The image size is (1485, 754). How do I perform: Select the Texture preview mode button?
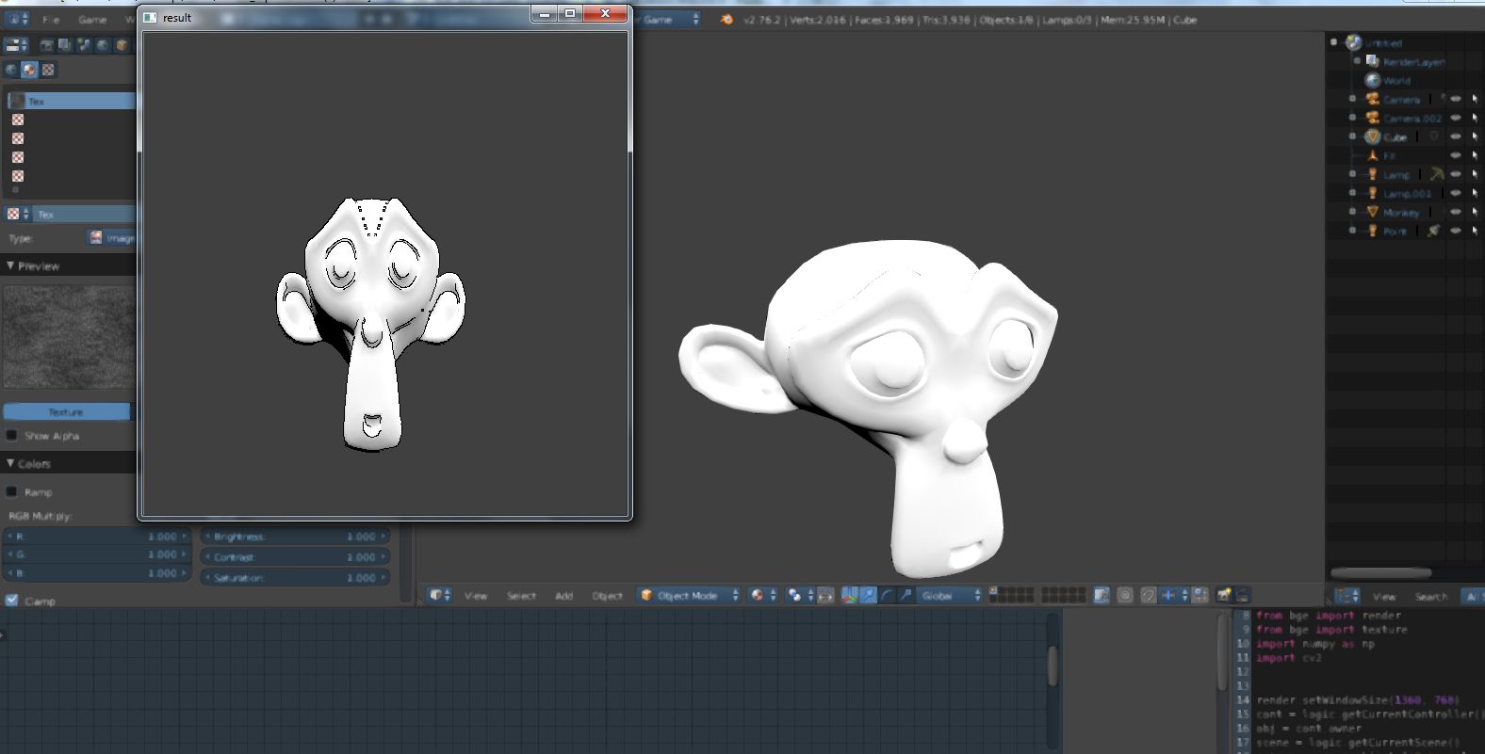click(x=66, y=411)
